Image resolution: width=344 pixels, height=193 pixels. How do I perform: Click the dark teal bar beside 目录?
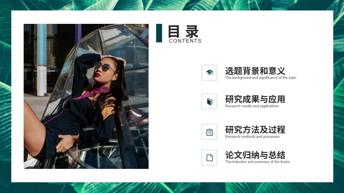point(159,33)
